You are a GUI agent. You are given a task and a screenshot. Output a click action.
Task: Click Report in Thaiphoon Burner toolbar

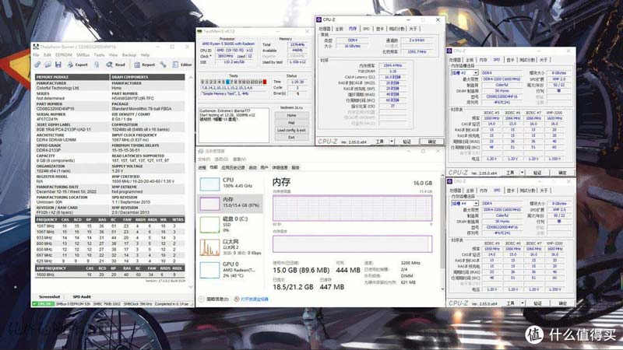click(x=144, y=65)
